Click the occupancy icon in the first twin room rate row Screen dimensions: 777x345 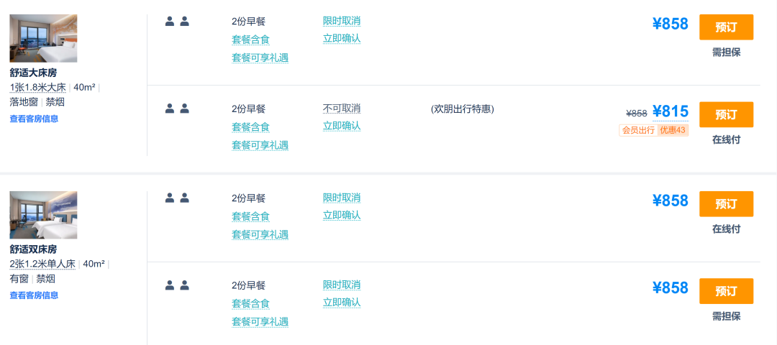point(177,198)
